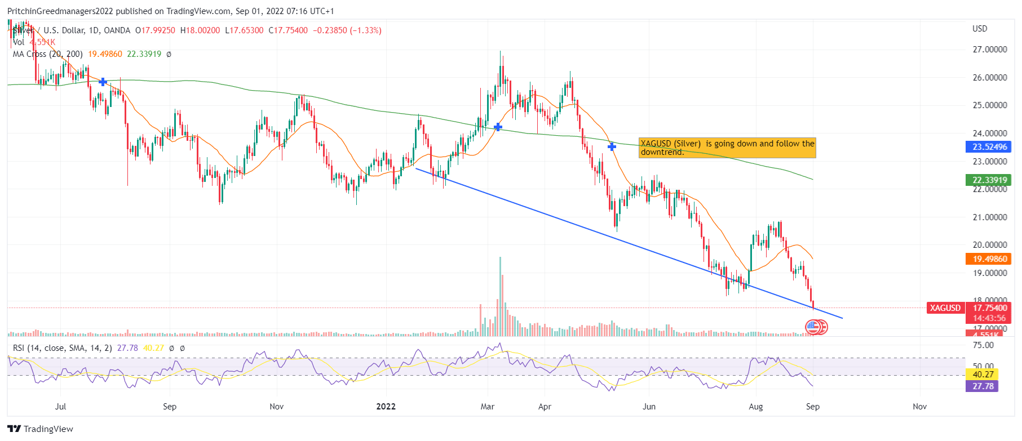
Task: Click the blue MA cross marker near August 2021
Action: (x=103, y=82)
